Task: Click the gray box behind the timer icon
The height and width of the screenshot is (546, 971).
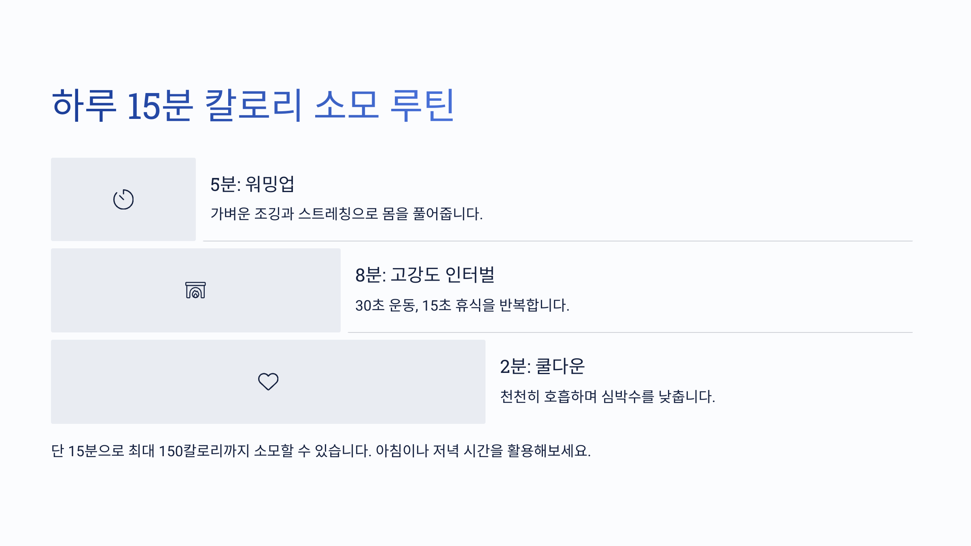Action: point(123,199)
